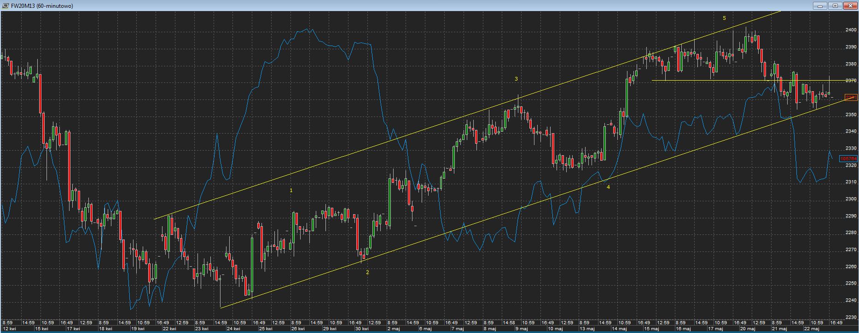Image resolution: width=859 pixels, height=333 pixels.
Task: Click the '26 kwi' date label
Action: [298, 329]
